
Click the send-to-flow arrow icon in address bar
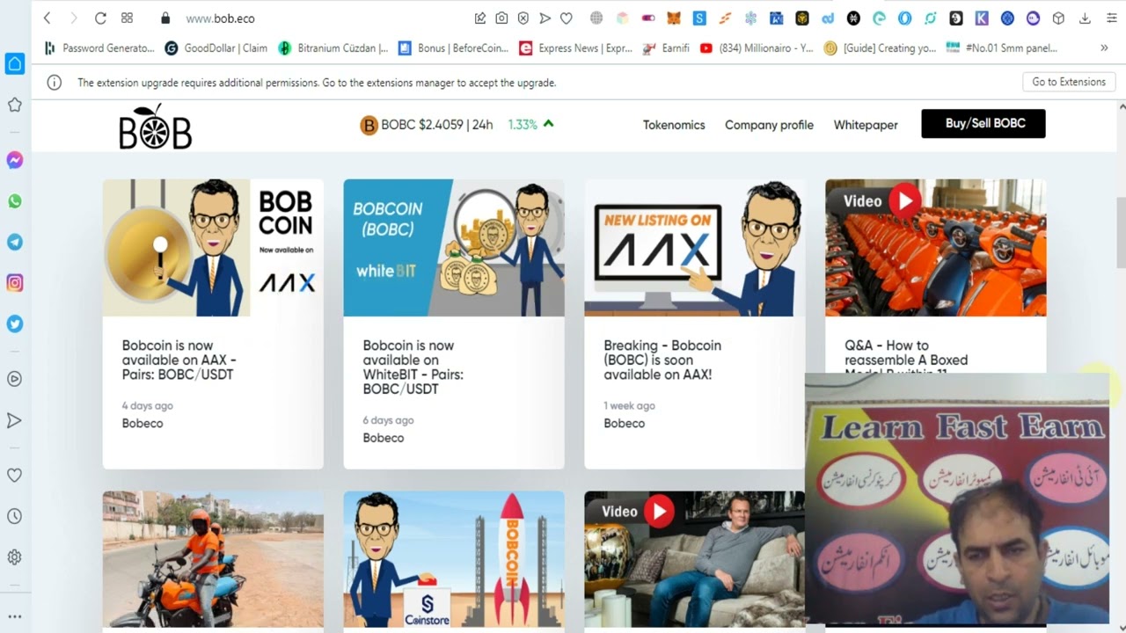(x=545, y=18)
